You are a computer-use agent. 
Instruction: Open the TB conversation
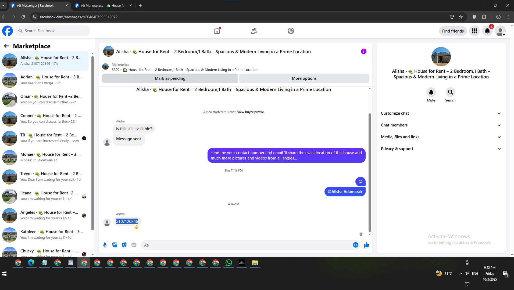click(x=44, y=138)
